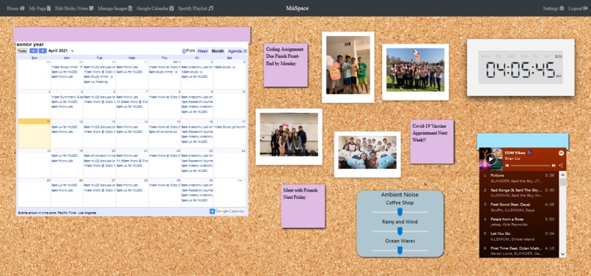The image size is (591, 276).
Task: Click the Covid-19 Vaccine Appointment sticky note
Action: coord(432,142)
